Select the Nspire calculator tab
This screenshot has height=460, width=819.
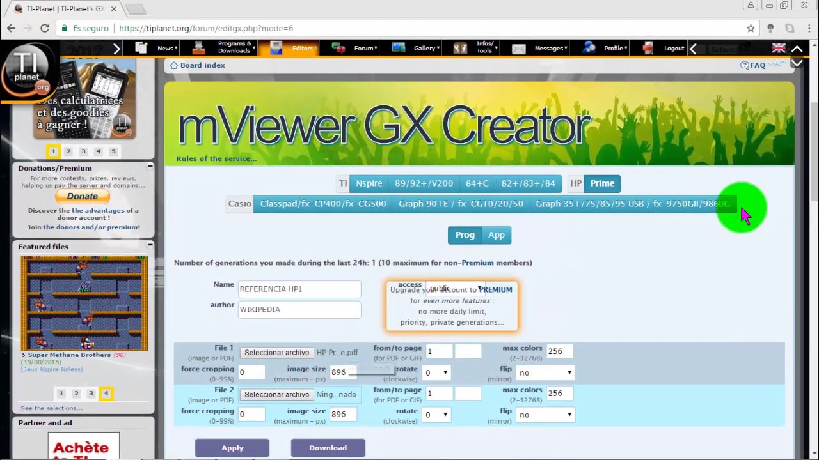point(369,183)
